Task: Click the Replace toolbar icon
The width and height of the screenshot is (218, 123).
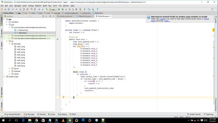Action: tap(35, 9)
